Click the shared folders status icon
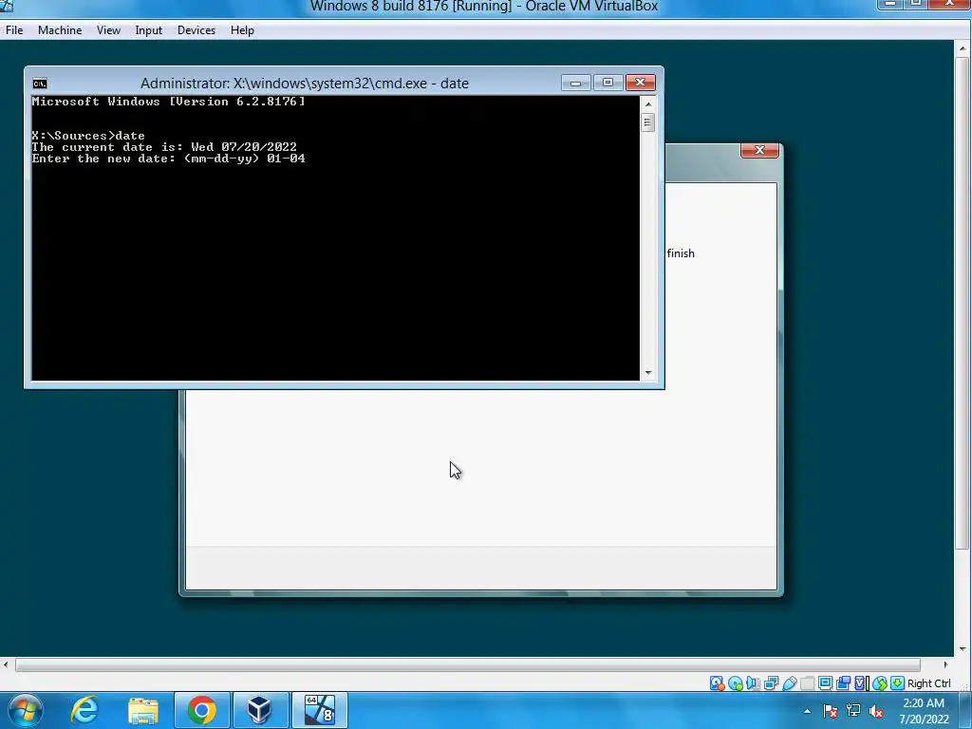The image size is (972, 729). (807, 683)
